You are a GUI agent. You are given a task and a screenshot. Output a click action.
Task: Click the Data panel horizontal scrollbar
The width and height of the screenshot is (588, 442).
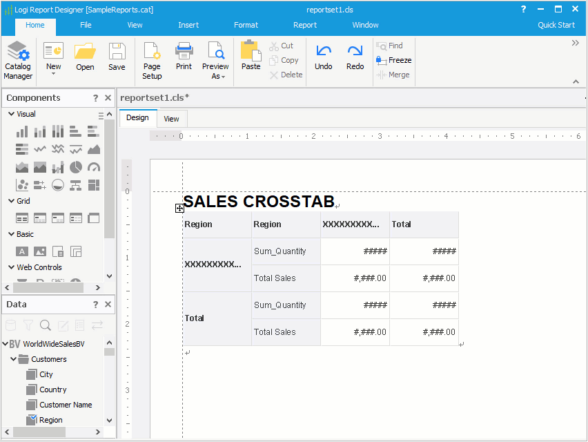coord(40,432)
